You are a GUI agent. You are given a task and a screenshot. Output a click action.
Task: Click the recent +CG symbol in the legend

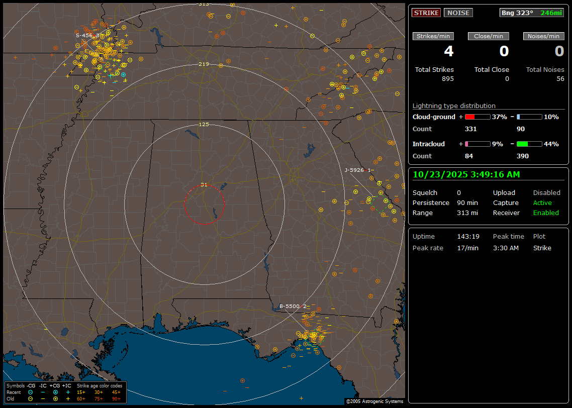pyautogui.click(x=55, y=392)
